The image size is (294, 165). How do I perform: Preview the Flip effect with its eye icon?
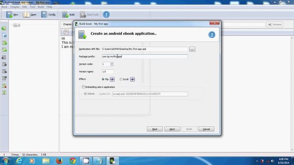click(112, 79)
